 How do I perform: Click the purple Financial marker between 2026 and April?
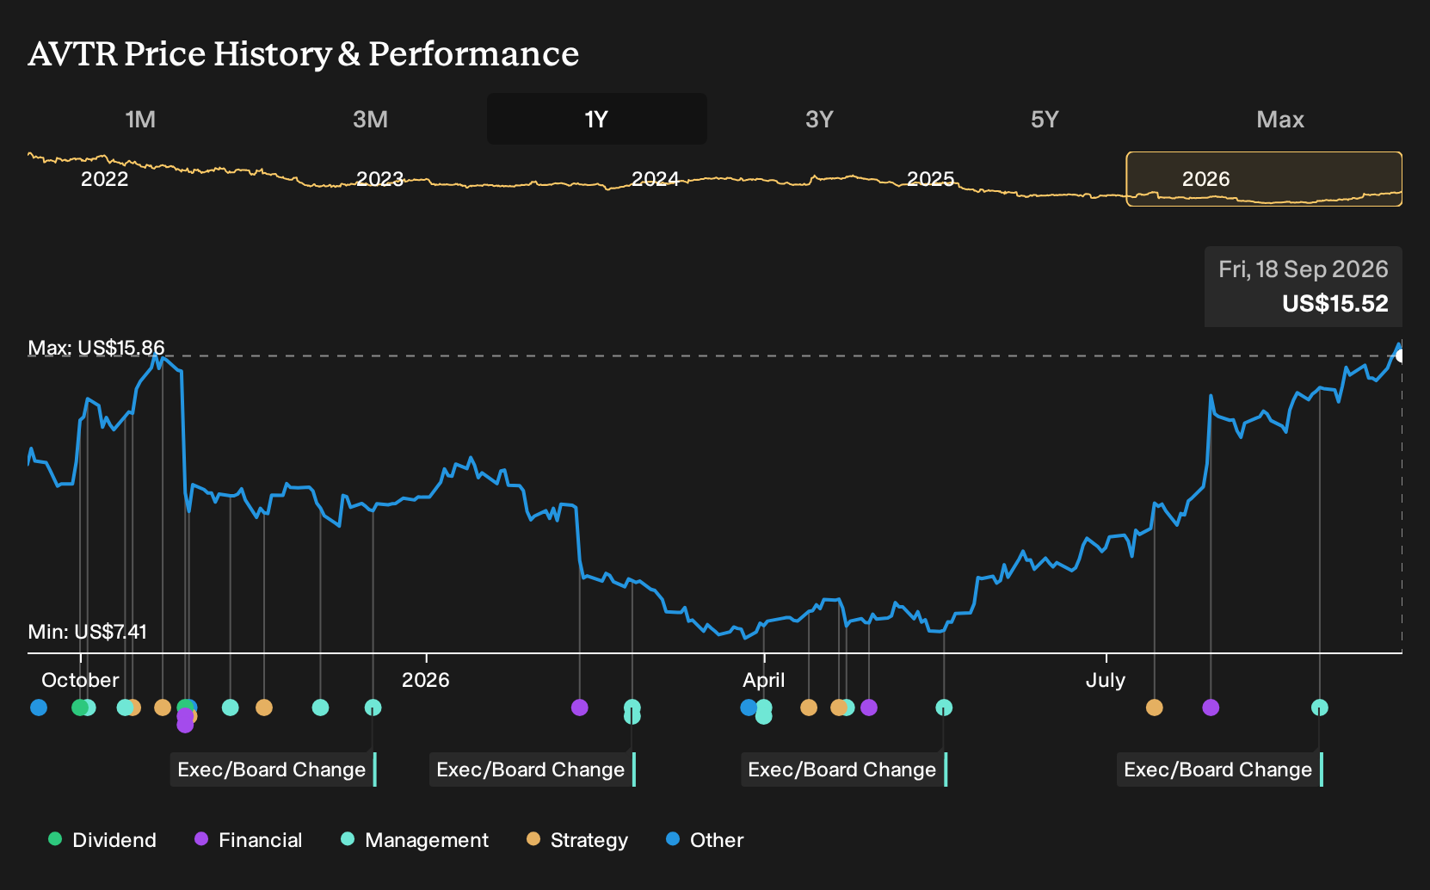pyautogui.click(x=580, y=708)
